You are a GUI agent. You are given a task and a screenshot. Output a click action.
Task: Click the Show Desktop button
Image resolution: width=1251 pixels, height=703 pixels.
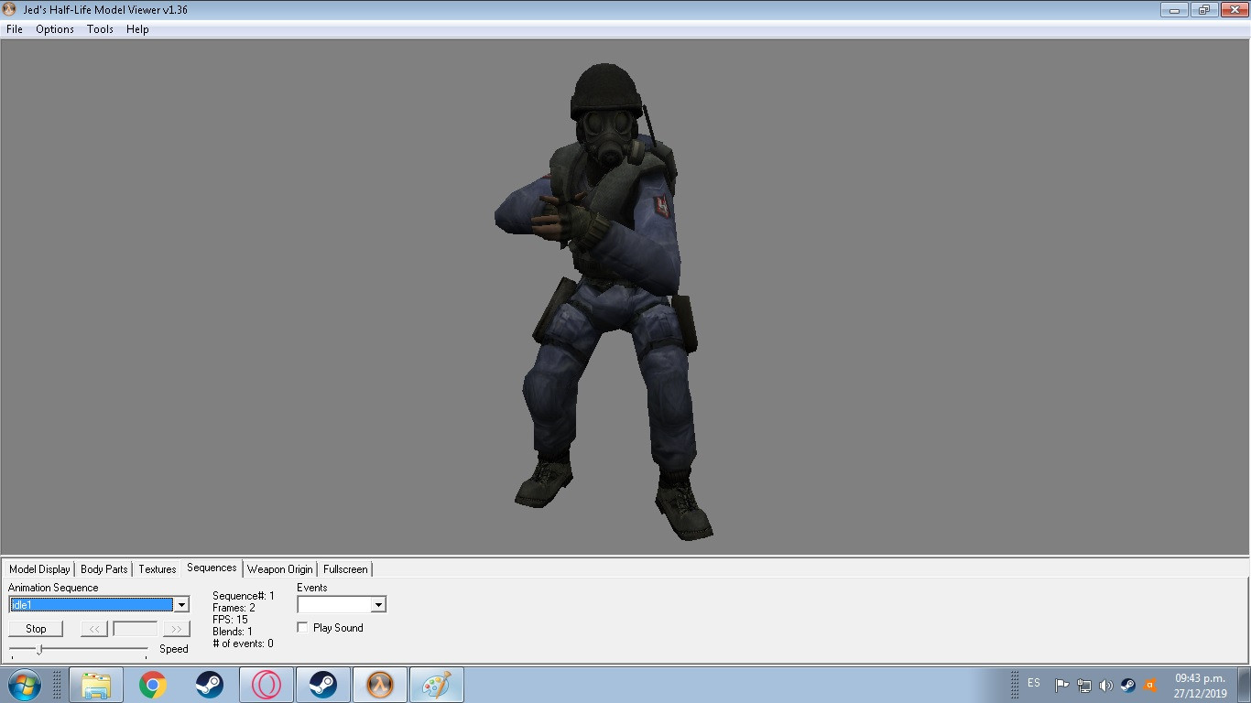tap(1244, 685)
